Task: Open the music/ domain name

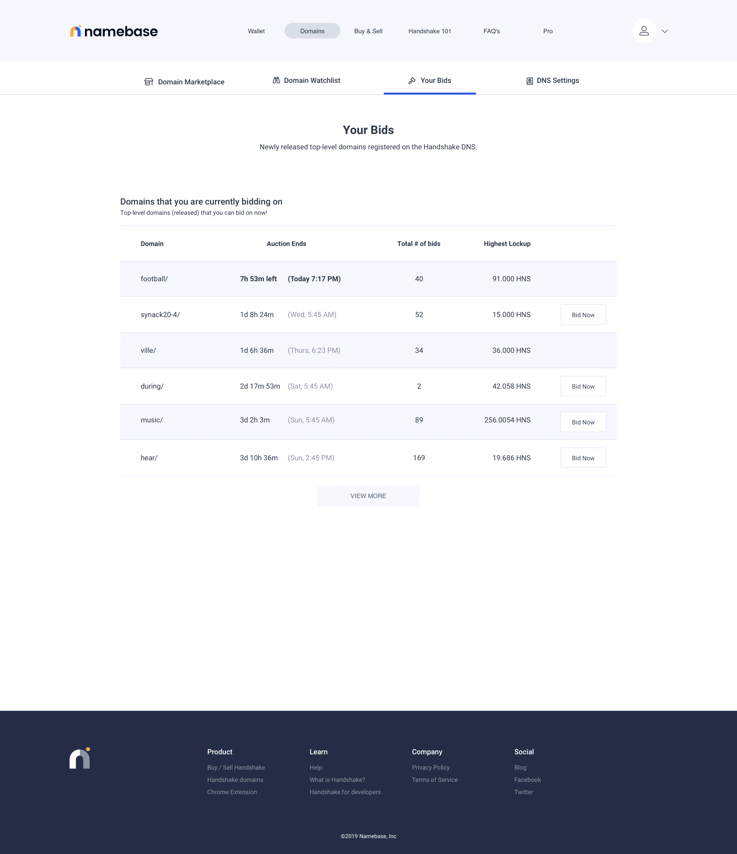Action: 151,420
